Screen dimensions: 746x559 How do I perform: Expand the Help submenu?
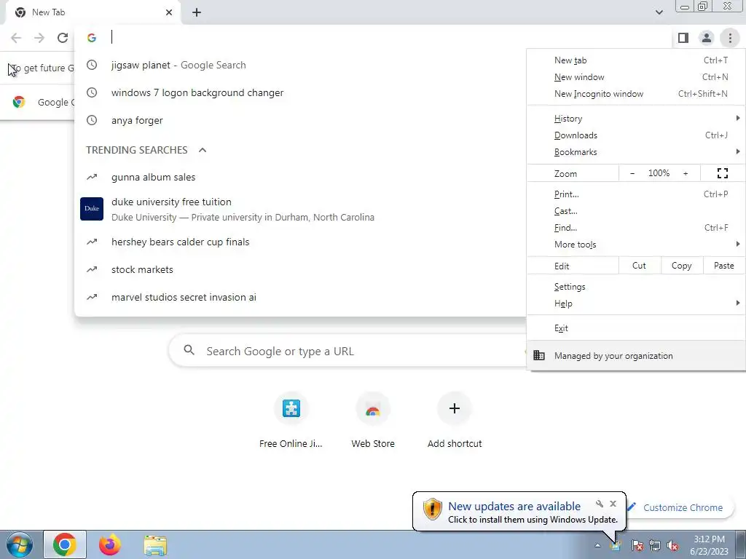point(636,304)
